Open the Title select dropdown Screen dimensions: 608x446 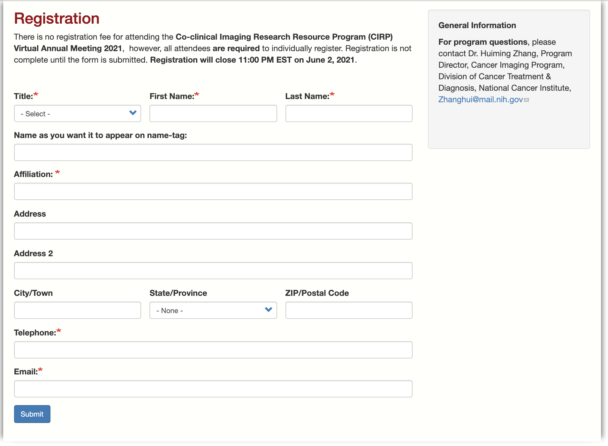pyautogui.click(x=77, y=114)
